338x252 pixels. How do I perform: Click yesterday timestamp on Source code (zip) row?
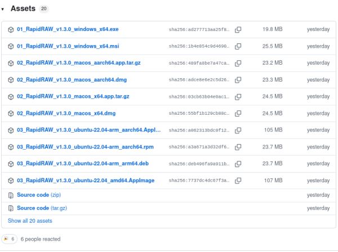click(x=318, y=195)
